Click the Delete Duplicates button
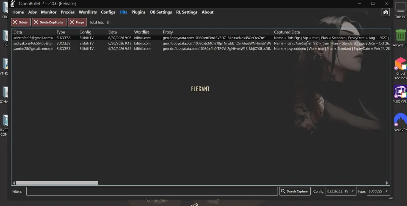 [49, 22]
